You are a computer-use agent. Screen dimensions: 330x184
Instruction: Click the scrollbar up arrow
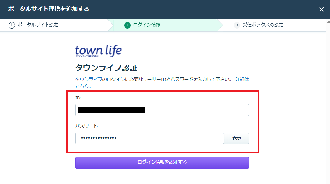tap(329, 22)
